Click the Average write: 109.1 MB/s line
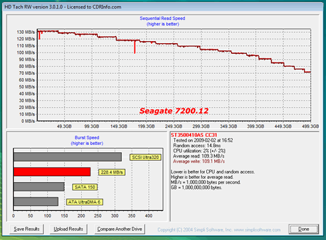326x240 pixels. coord(199,162)
